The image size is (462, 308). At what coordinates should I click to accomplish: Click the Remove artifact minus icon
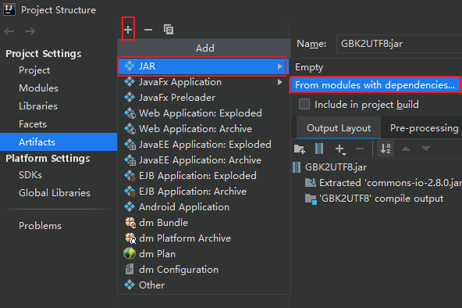[148, 30]
